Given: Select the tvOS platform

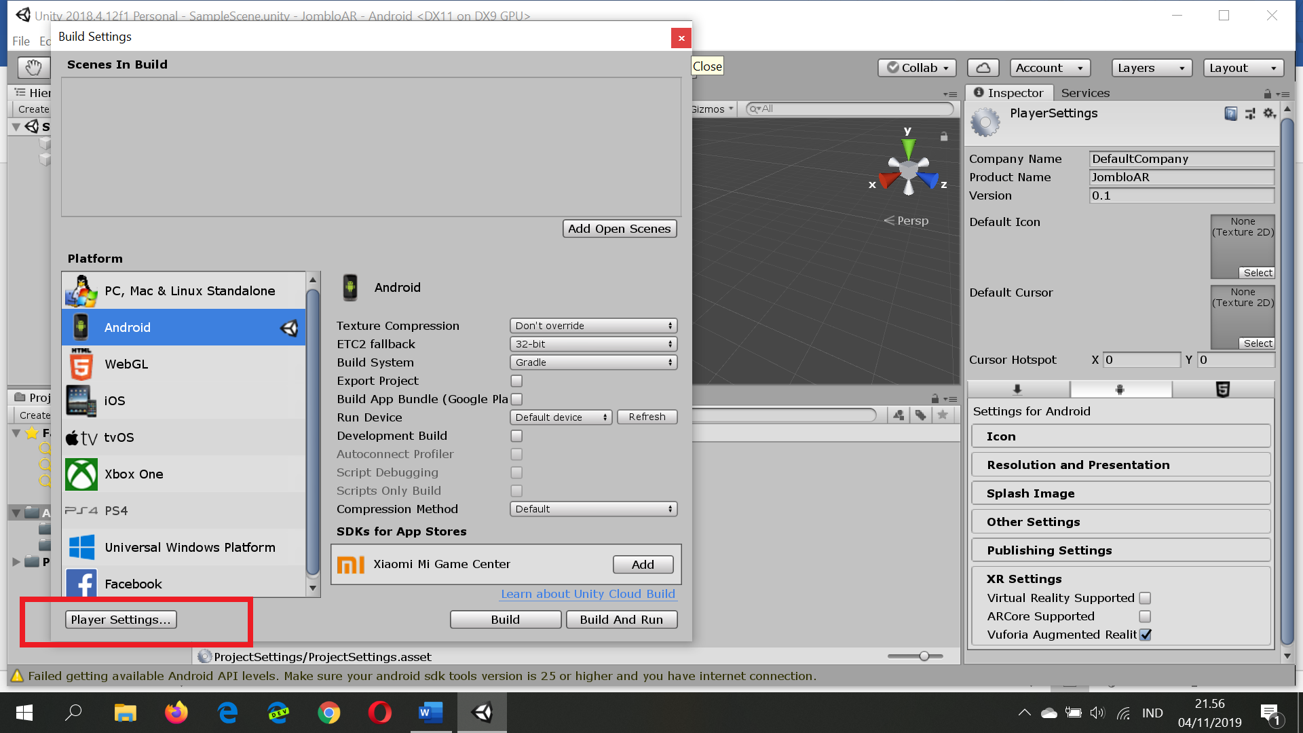Looking at the screenshot, I should point(184,437).
